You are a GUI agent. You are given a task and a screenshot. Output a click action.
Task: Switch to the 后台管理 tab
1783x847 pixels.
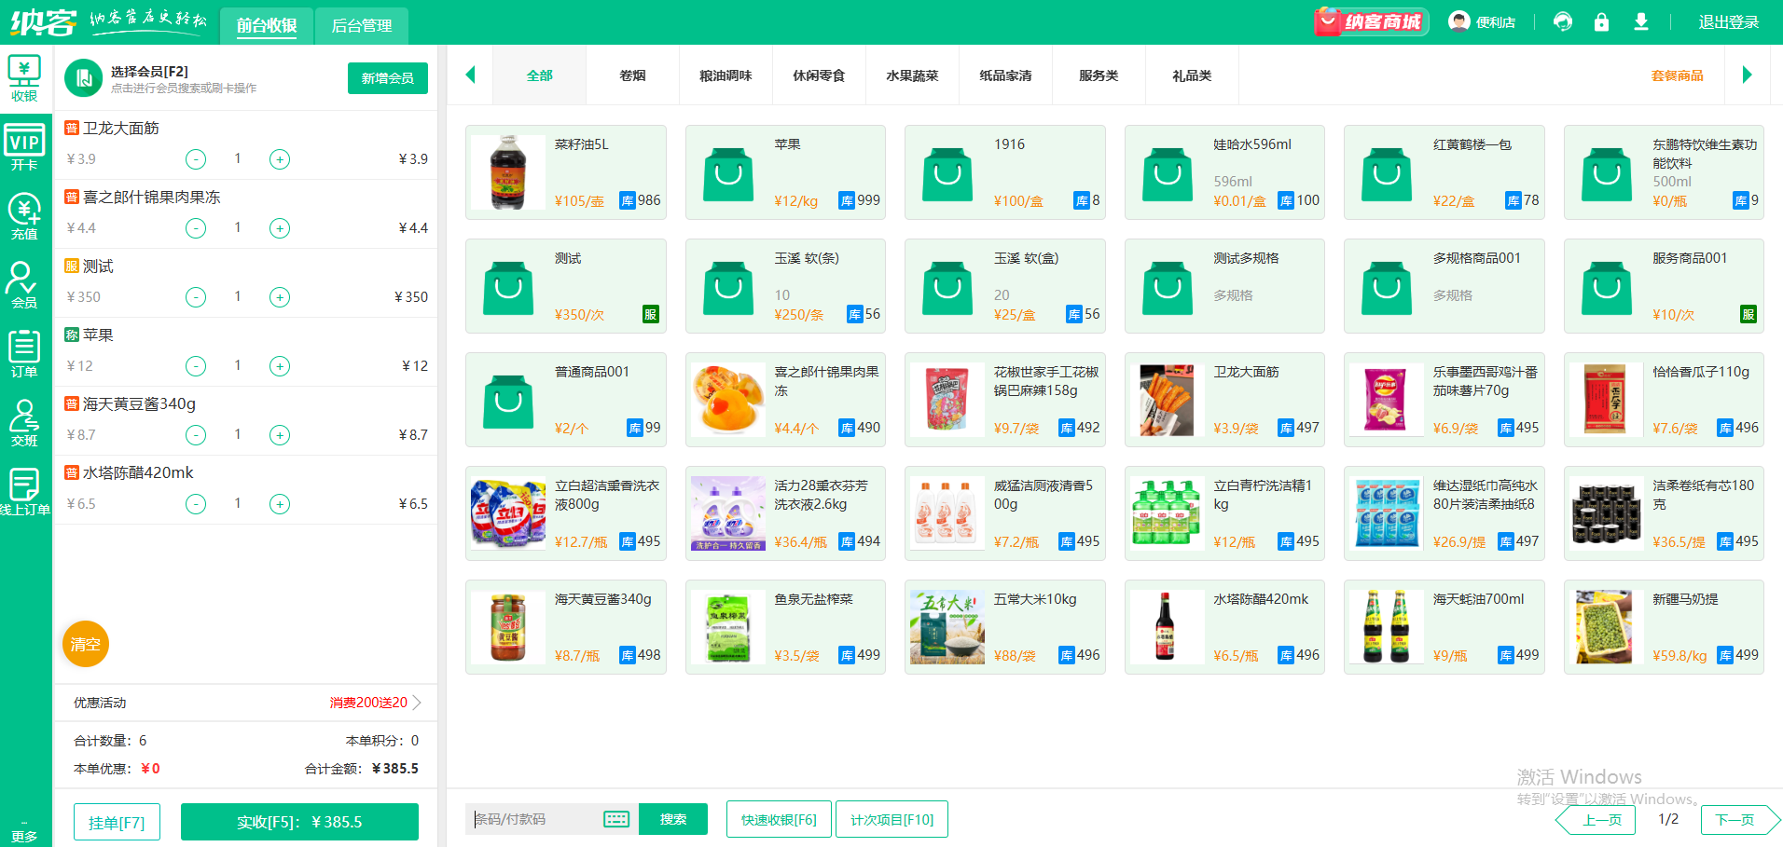[362, 25]
